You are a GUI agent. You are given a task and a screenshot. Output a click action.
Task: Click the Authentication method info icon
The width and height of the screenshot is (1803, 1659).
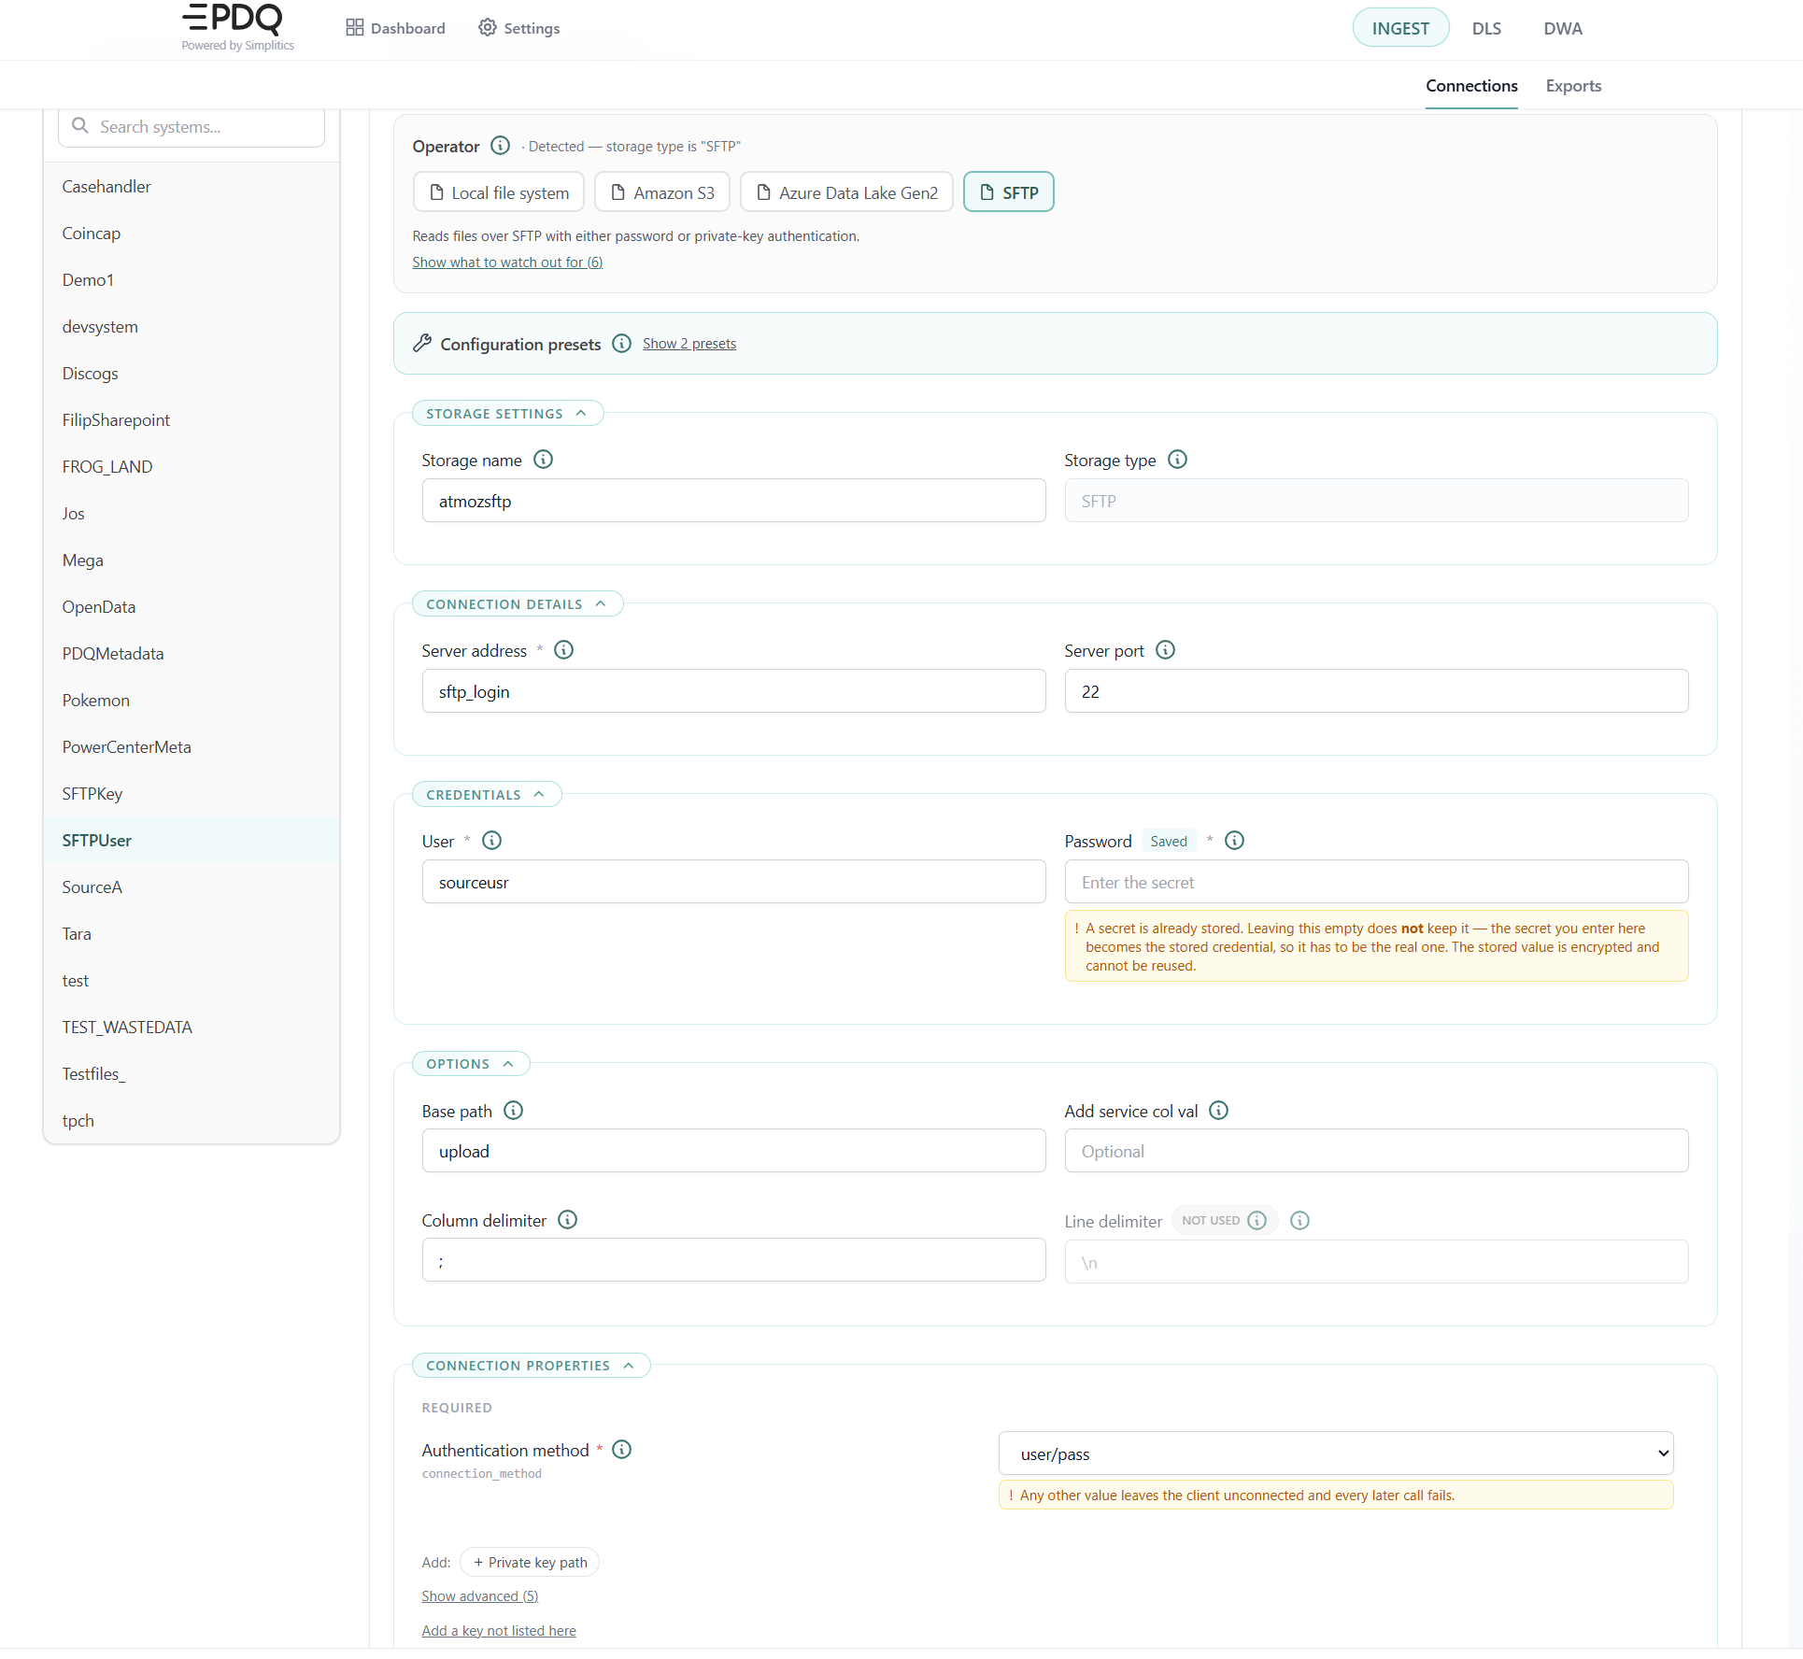click(622, 1450)
